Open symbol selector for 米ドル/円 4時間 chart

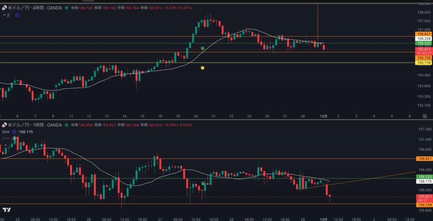point(34,8)
